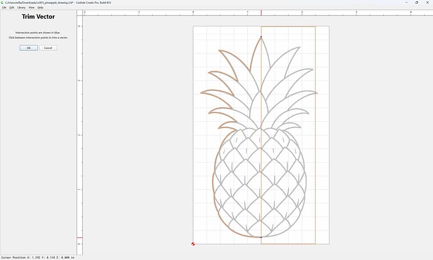Image resolution: width=433 pixels, height=260 pixels.
Task: Maximize the Carbide Create window
Action: (417, 3)
